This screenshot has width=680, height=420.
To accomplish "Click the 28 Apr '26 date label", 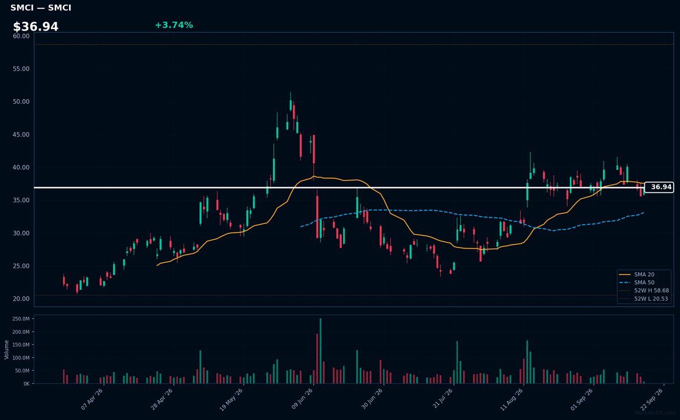I will click(x=162, y=398).
